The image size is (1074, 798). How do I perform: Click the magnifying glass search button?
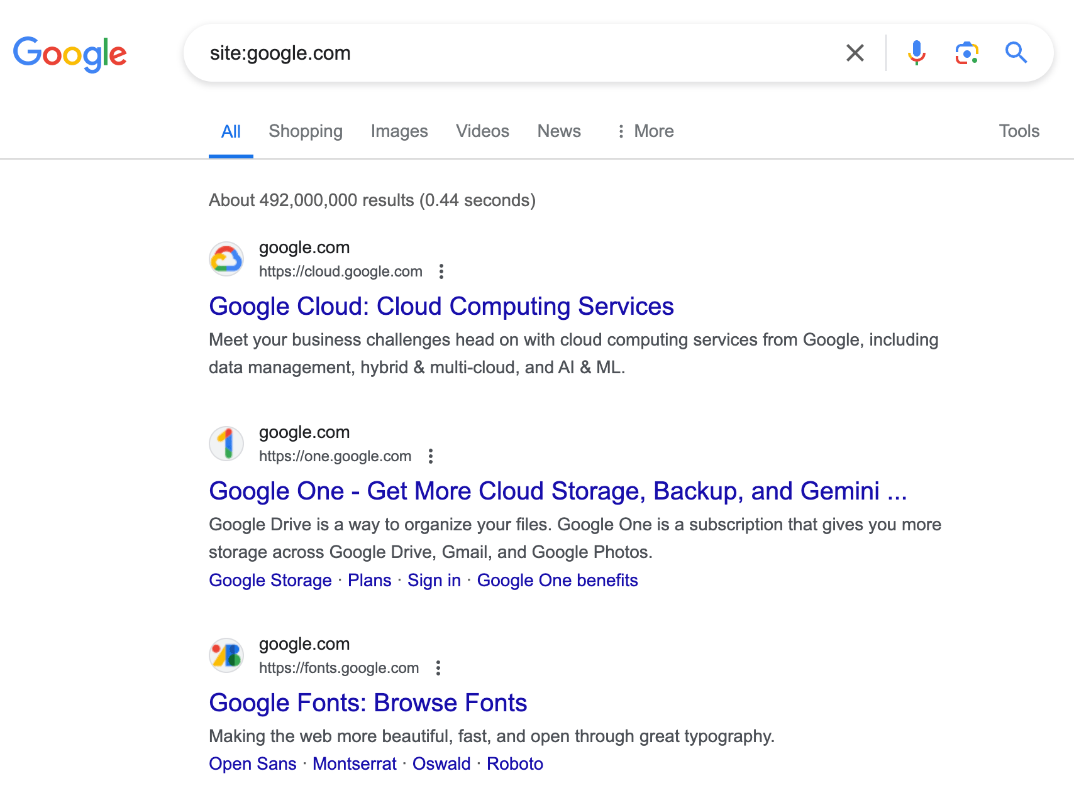pyautogui.click(x=1016, y=53)
